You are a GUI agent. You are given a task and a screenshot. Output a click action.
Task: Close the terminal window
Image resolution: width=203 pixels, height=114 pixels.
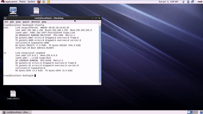[x=99, y=18]
